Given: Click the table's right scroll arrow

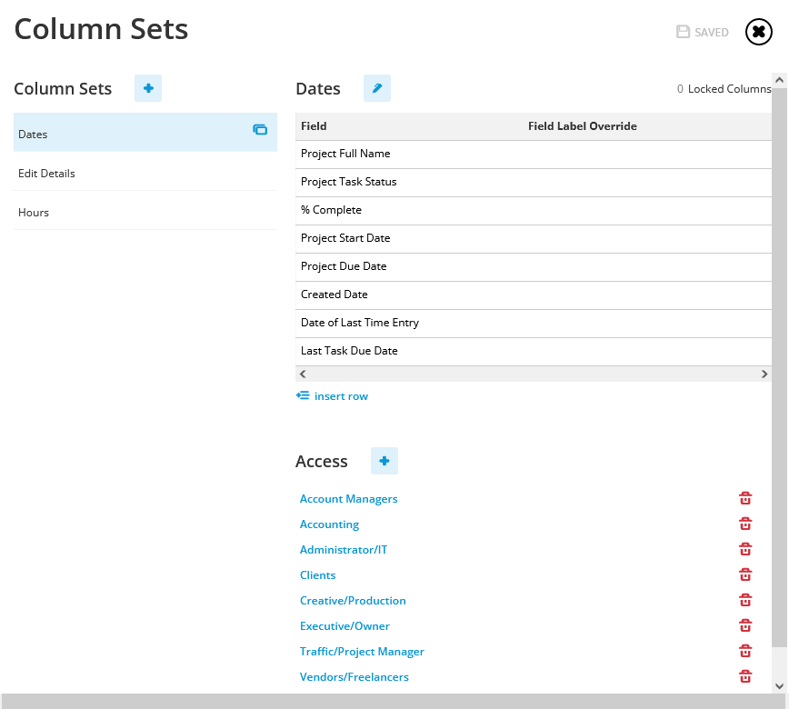Looking at the screenshot, I should pyautogui.click(x=764, y=374).
